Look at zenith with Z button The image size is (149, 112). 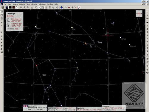[2, 49]
